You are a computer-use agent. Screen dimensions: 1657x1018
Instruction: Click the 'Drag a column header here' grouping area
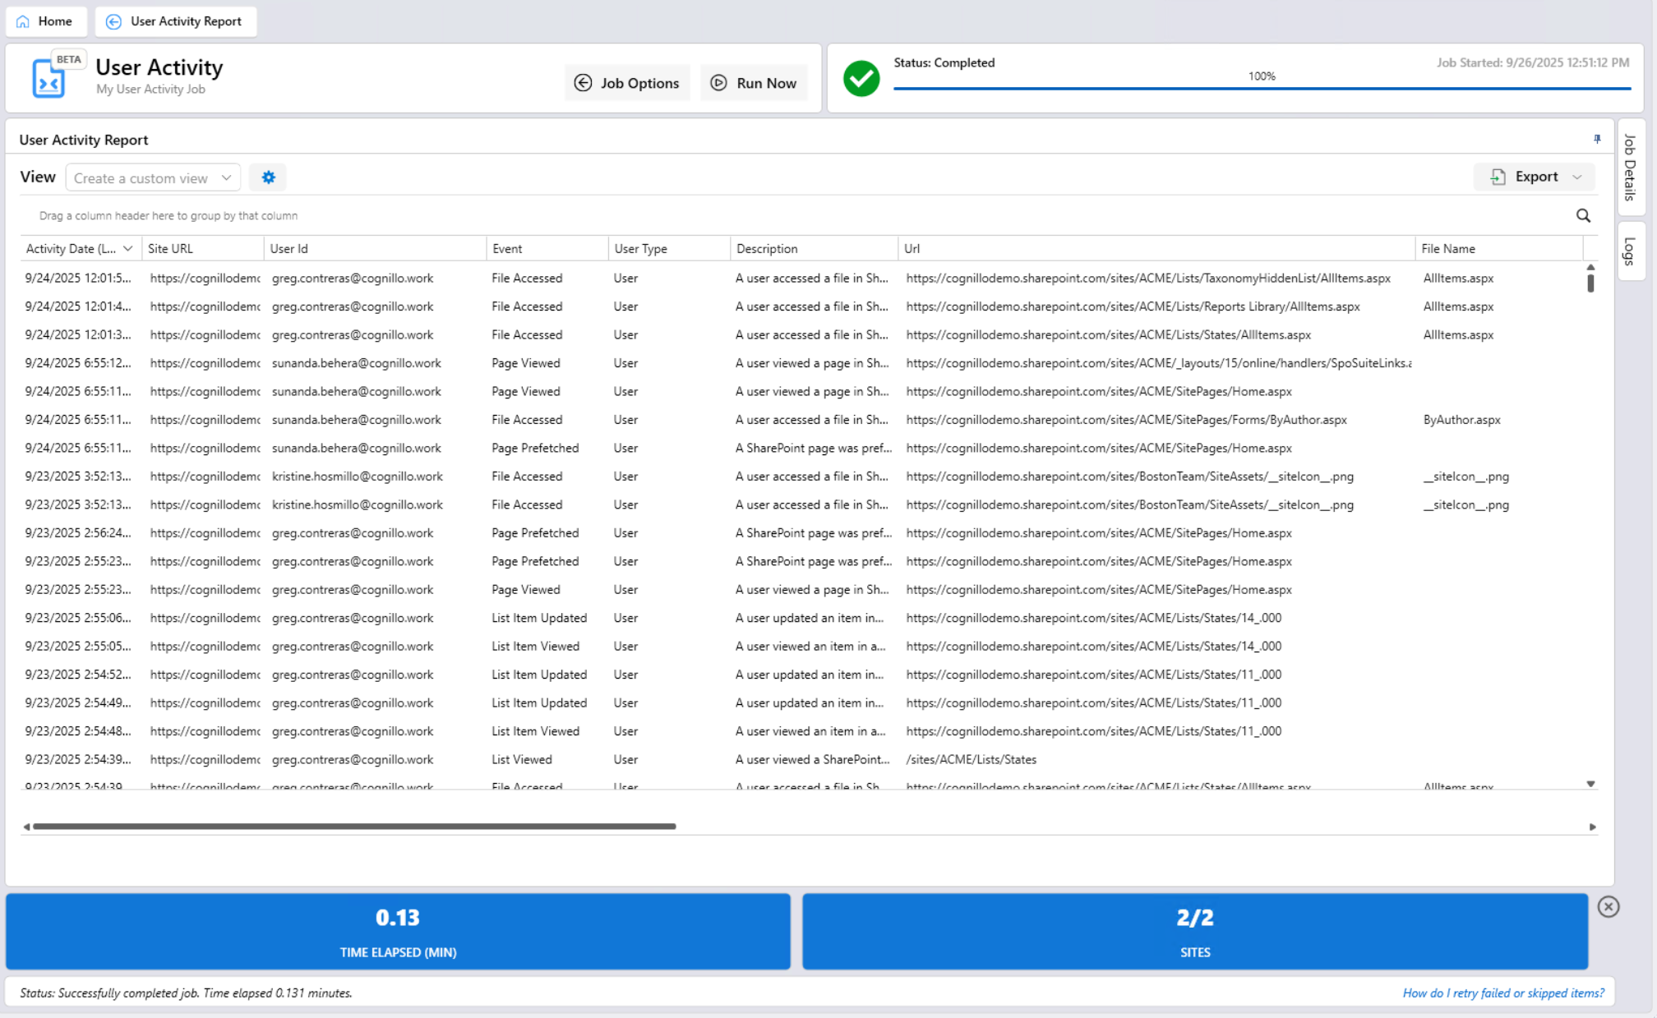click(168, 215)
